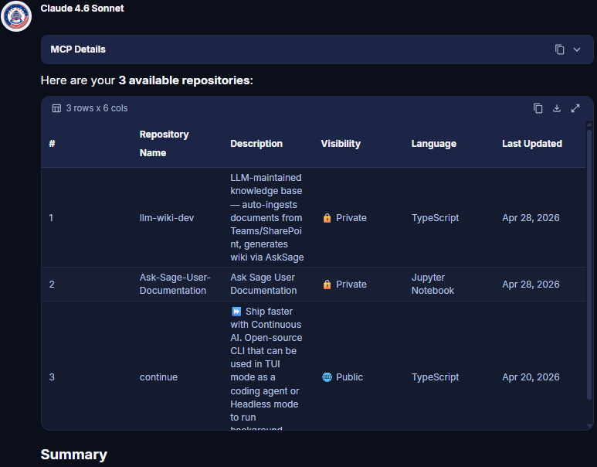The image size is (597, 467).
Task: Click the lock icon in llm-wiki-dev row
Action: tap(327, 218)
